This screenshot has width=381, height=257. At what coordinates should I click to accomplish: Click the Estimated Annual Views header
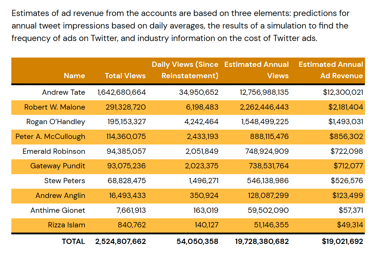pos(256,70)
